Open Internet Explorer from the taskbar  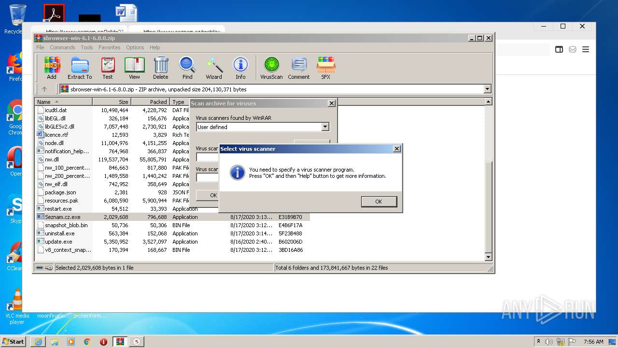pyautogui.click(x=38, y=342)
